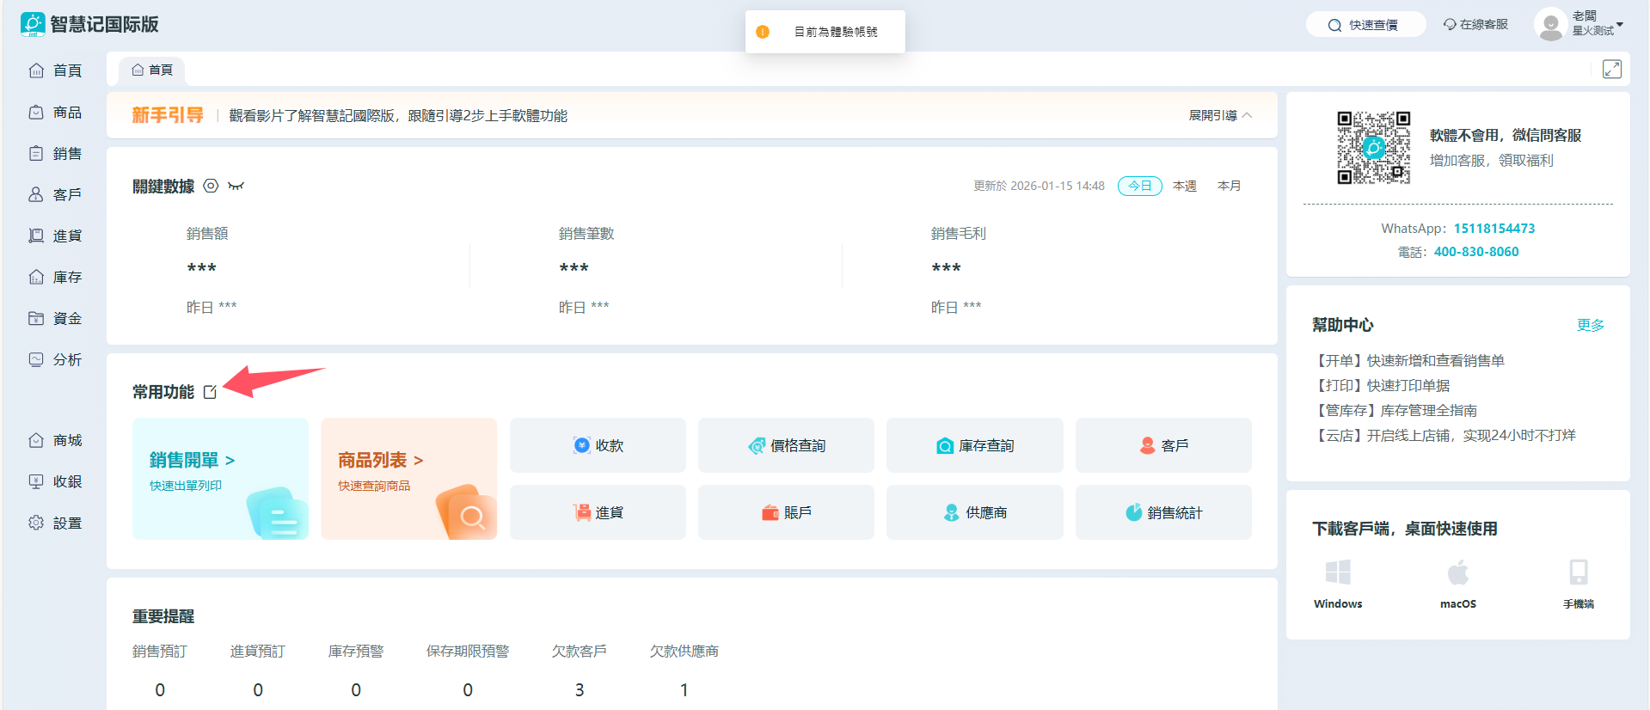Open 收款 payment collection shortcut
The image size is (1650, 710).
tap(598, 445)
